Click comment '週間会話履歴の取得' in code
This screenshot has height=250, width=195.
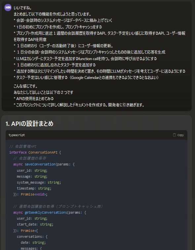pos(58,206)
